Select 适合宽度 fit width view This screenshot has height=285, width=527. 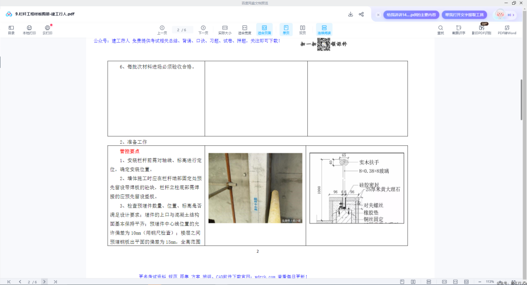point(245,30)
